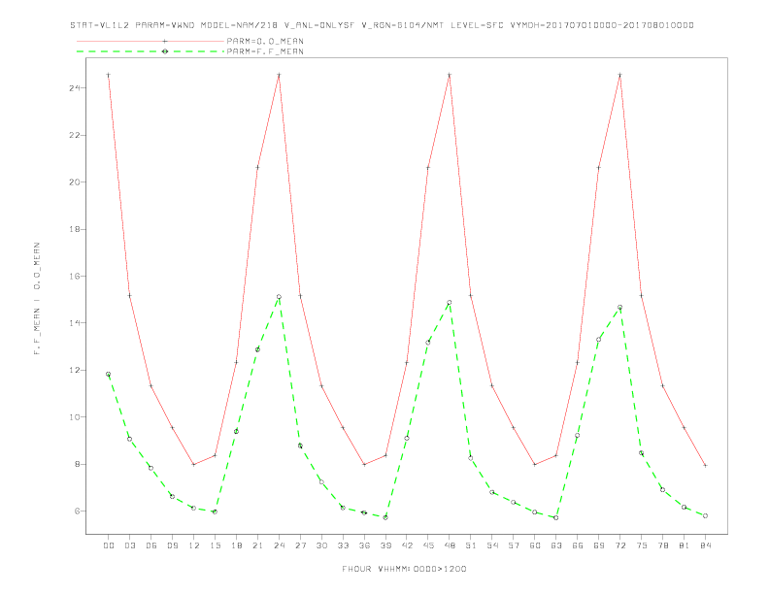The image size is (769, 594).
Task: Click the y-axis tick label 18
Action: click(x=75, y=229)
